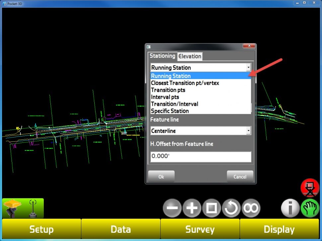Open the Feature line Centerline dropdown

click(x=248, y=131)
